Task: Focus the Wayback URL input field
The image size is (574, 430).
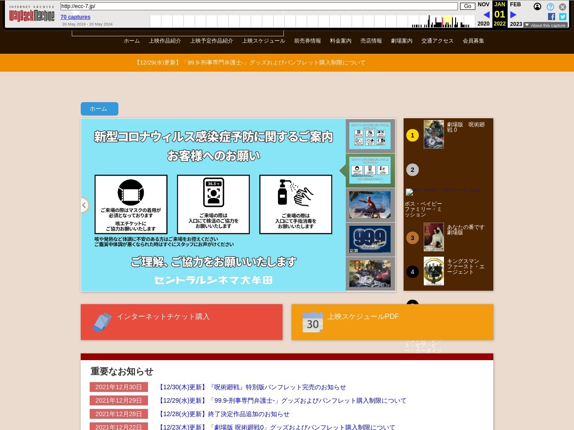Action: point(259,6)
